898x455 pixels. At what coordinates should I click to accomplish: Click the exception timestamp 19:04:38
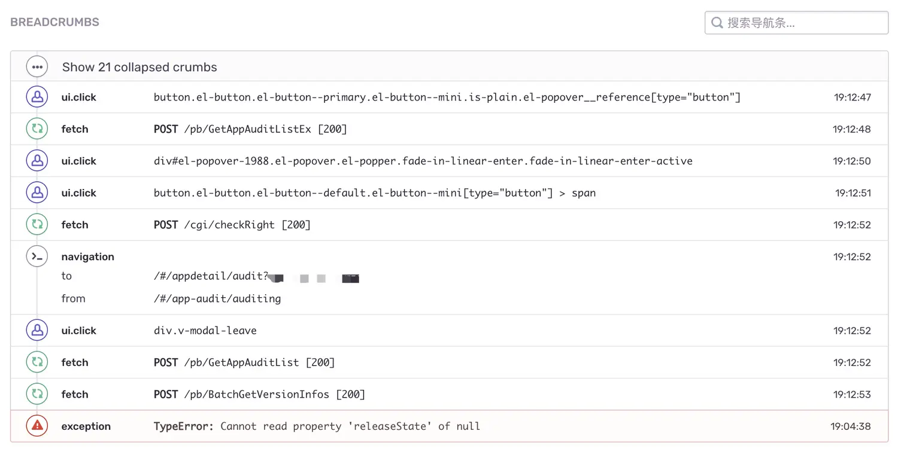pyautogui.click(x=850, y=426)
